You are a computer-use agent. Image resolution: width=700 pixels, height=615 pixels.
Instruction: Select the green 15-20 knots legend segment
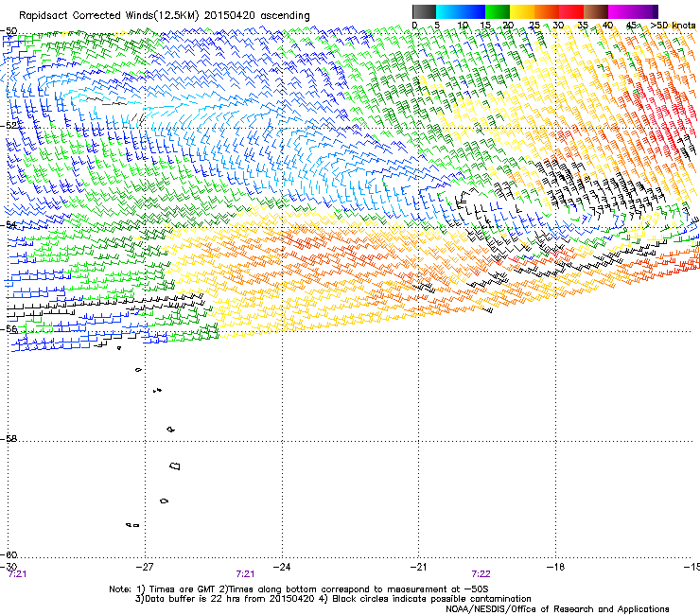click(498, 11)
